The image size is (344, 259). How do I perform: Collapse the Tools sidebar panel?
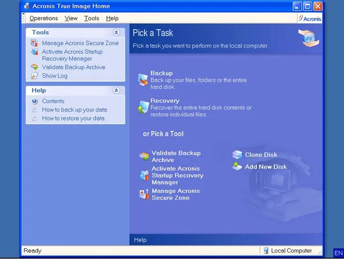[x=116, y=32]
